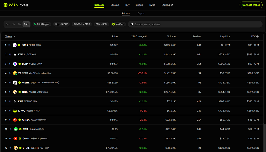Open the Discover nav item
Viewport: 266px width, 152px height.
tap(99, 5)
